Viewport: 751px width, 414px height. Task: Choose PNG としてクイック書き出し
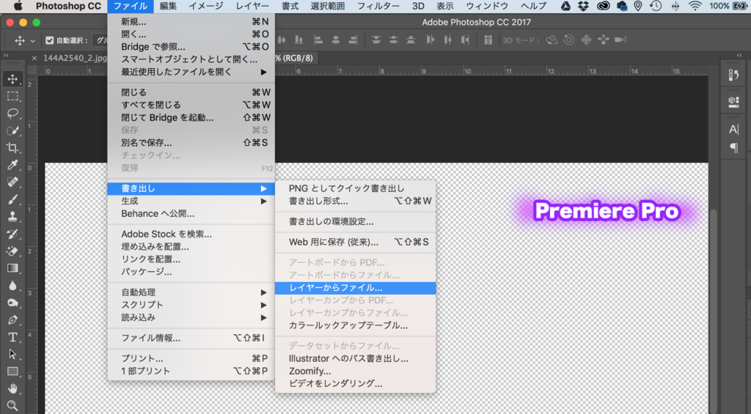[356, 188]
